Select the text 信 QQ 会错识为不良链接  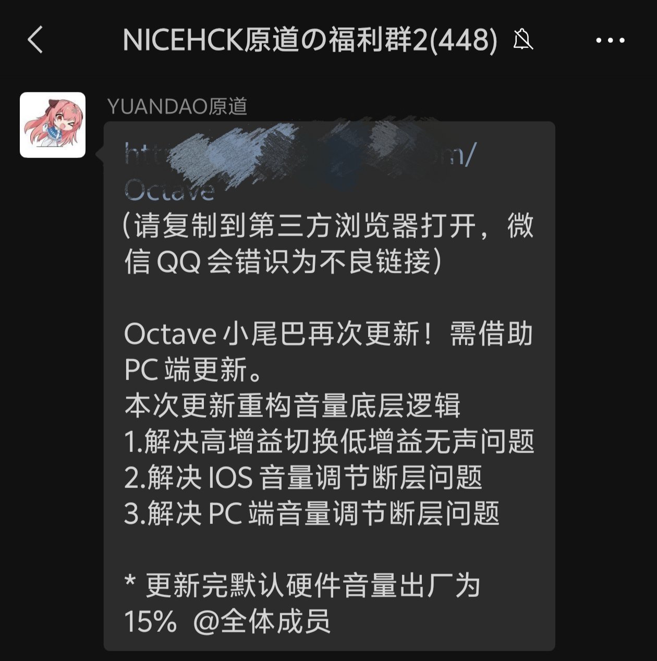277,261
